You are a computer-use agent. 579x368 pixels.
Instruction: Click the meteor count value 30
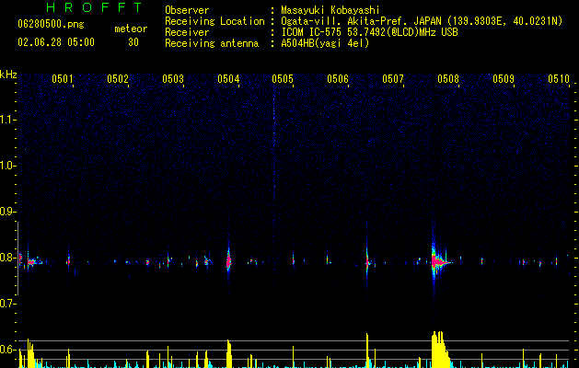click(133, 42)
